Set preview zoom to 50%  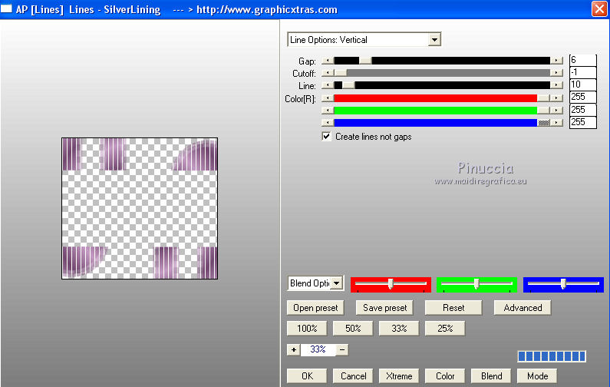click(353, 329)
